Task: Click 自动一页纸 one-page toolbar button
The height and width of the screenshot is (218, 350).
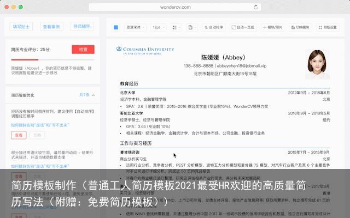Action: 243,27
